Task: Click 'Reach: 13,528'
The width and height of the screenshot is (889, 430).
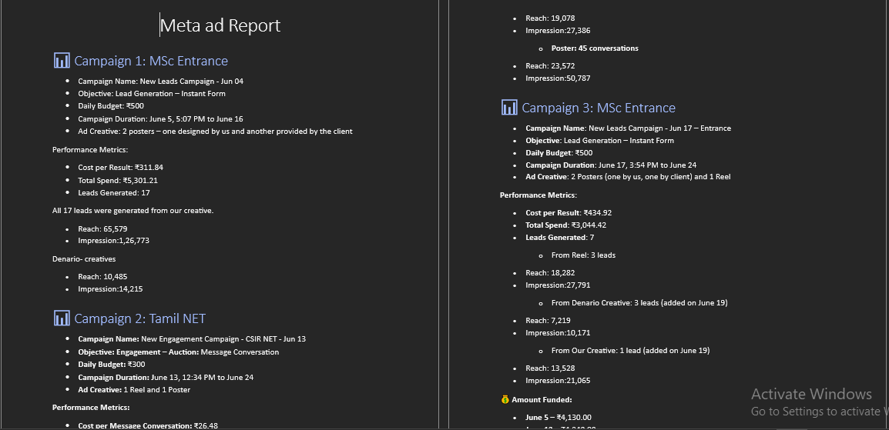Action: 550,368
